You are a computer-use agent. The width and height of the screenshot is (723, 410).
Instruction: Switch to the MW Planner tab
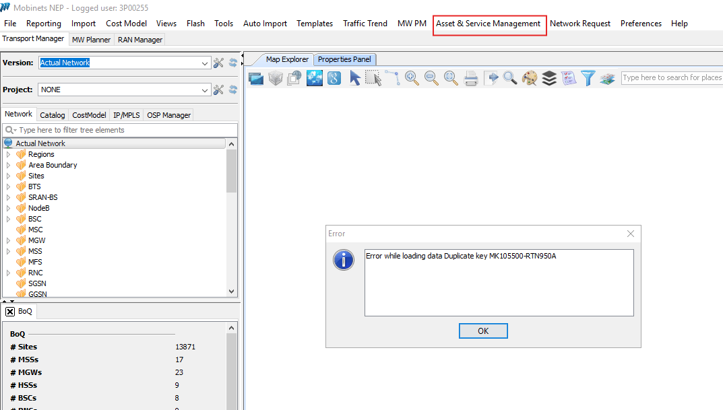pyautogui.click(x=91, y=40)
